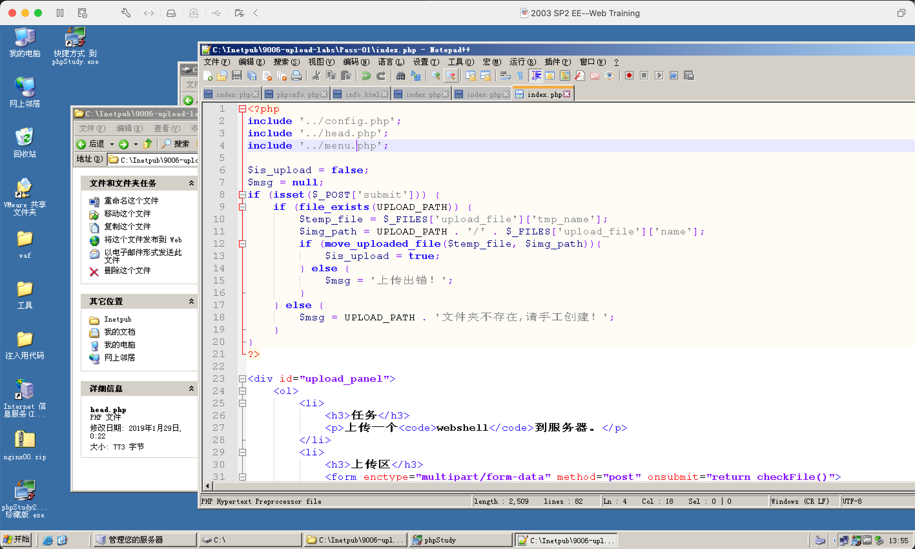
Task: Select the Record Macro tool in Notepad++
Action: coord(630,76)
